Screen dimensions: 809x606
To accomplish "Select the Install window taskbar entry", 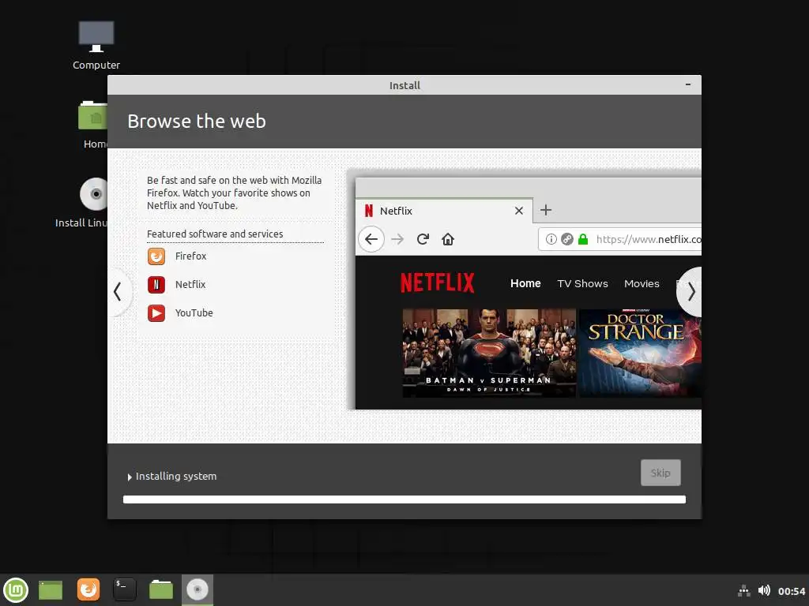I will click(x=197, y=589).
